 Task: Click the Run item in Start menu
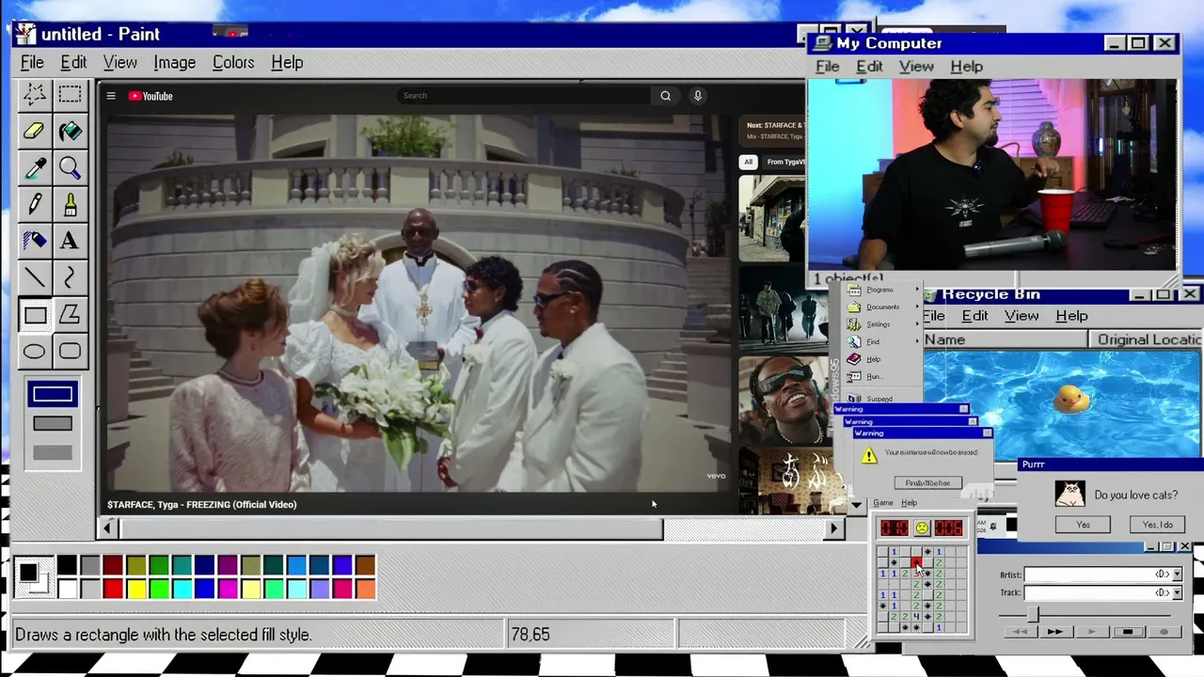pos(874,376)
